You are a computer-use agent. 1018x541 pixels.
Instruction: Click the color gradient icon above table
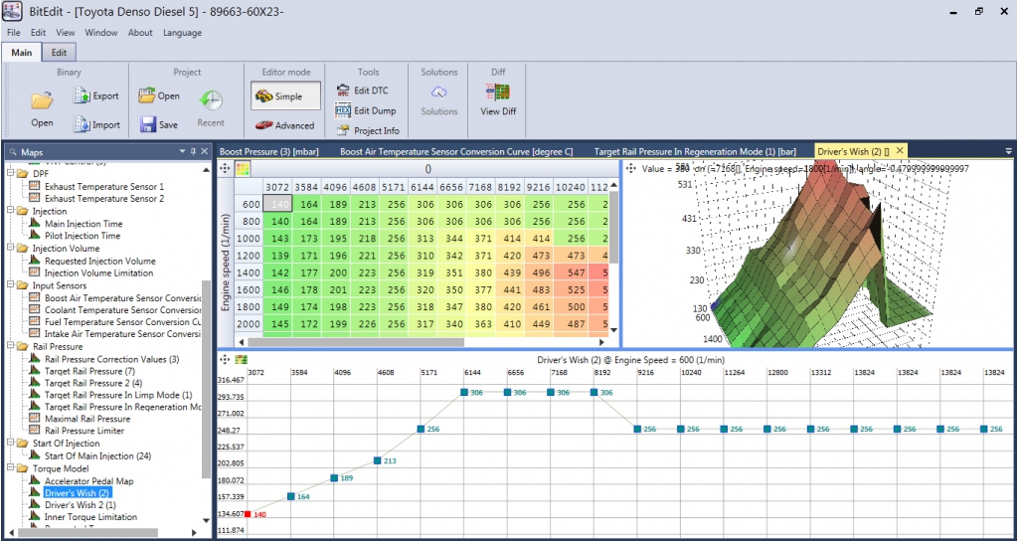243,169
